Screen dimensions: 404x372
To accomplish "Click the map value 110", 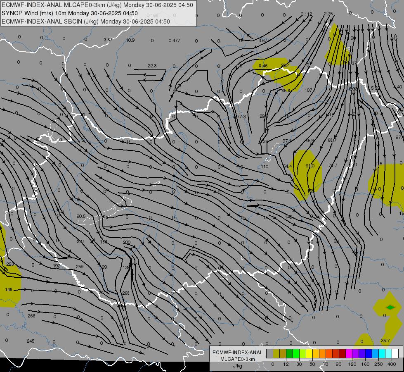I will 265,167.
